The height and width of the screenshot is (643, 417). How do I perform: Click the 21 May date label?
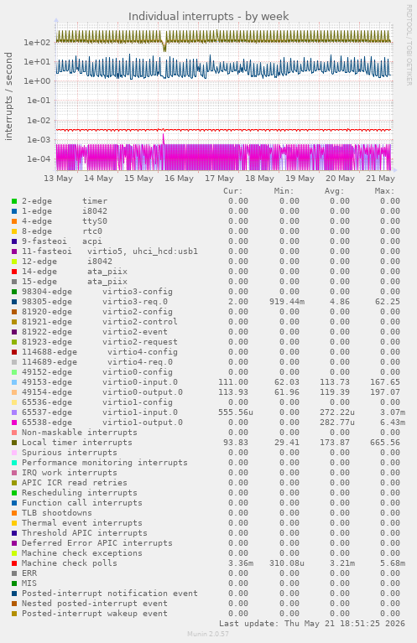(380, 179)
